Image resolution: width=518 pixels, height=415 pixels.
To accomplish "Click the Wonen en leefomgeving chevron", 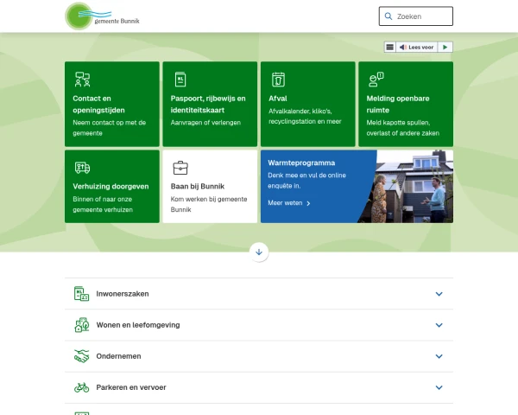I will click(x=439, y=325).
